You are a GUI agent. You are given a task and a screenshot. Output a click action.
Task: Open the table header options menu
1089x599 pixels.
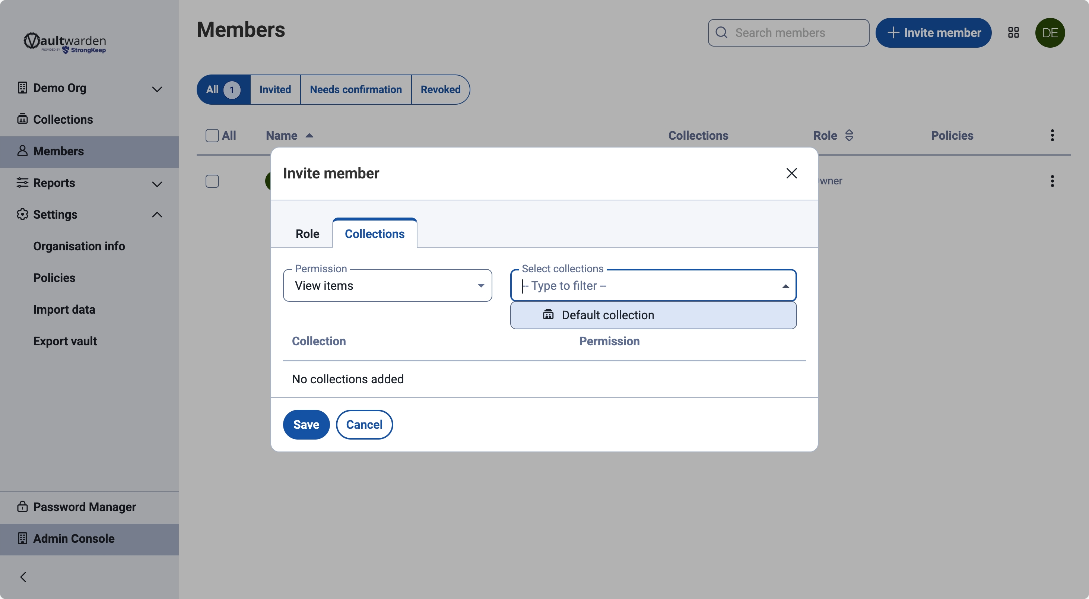click(x=1052, y=136)
